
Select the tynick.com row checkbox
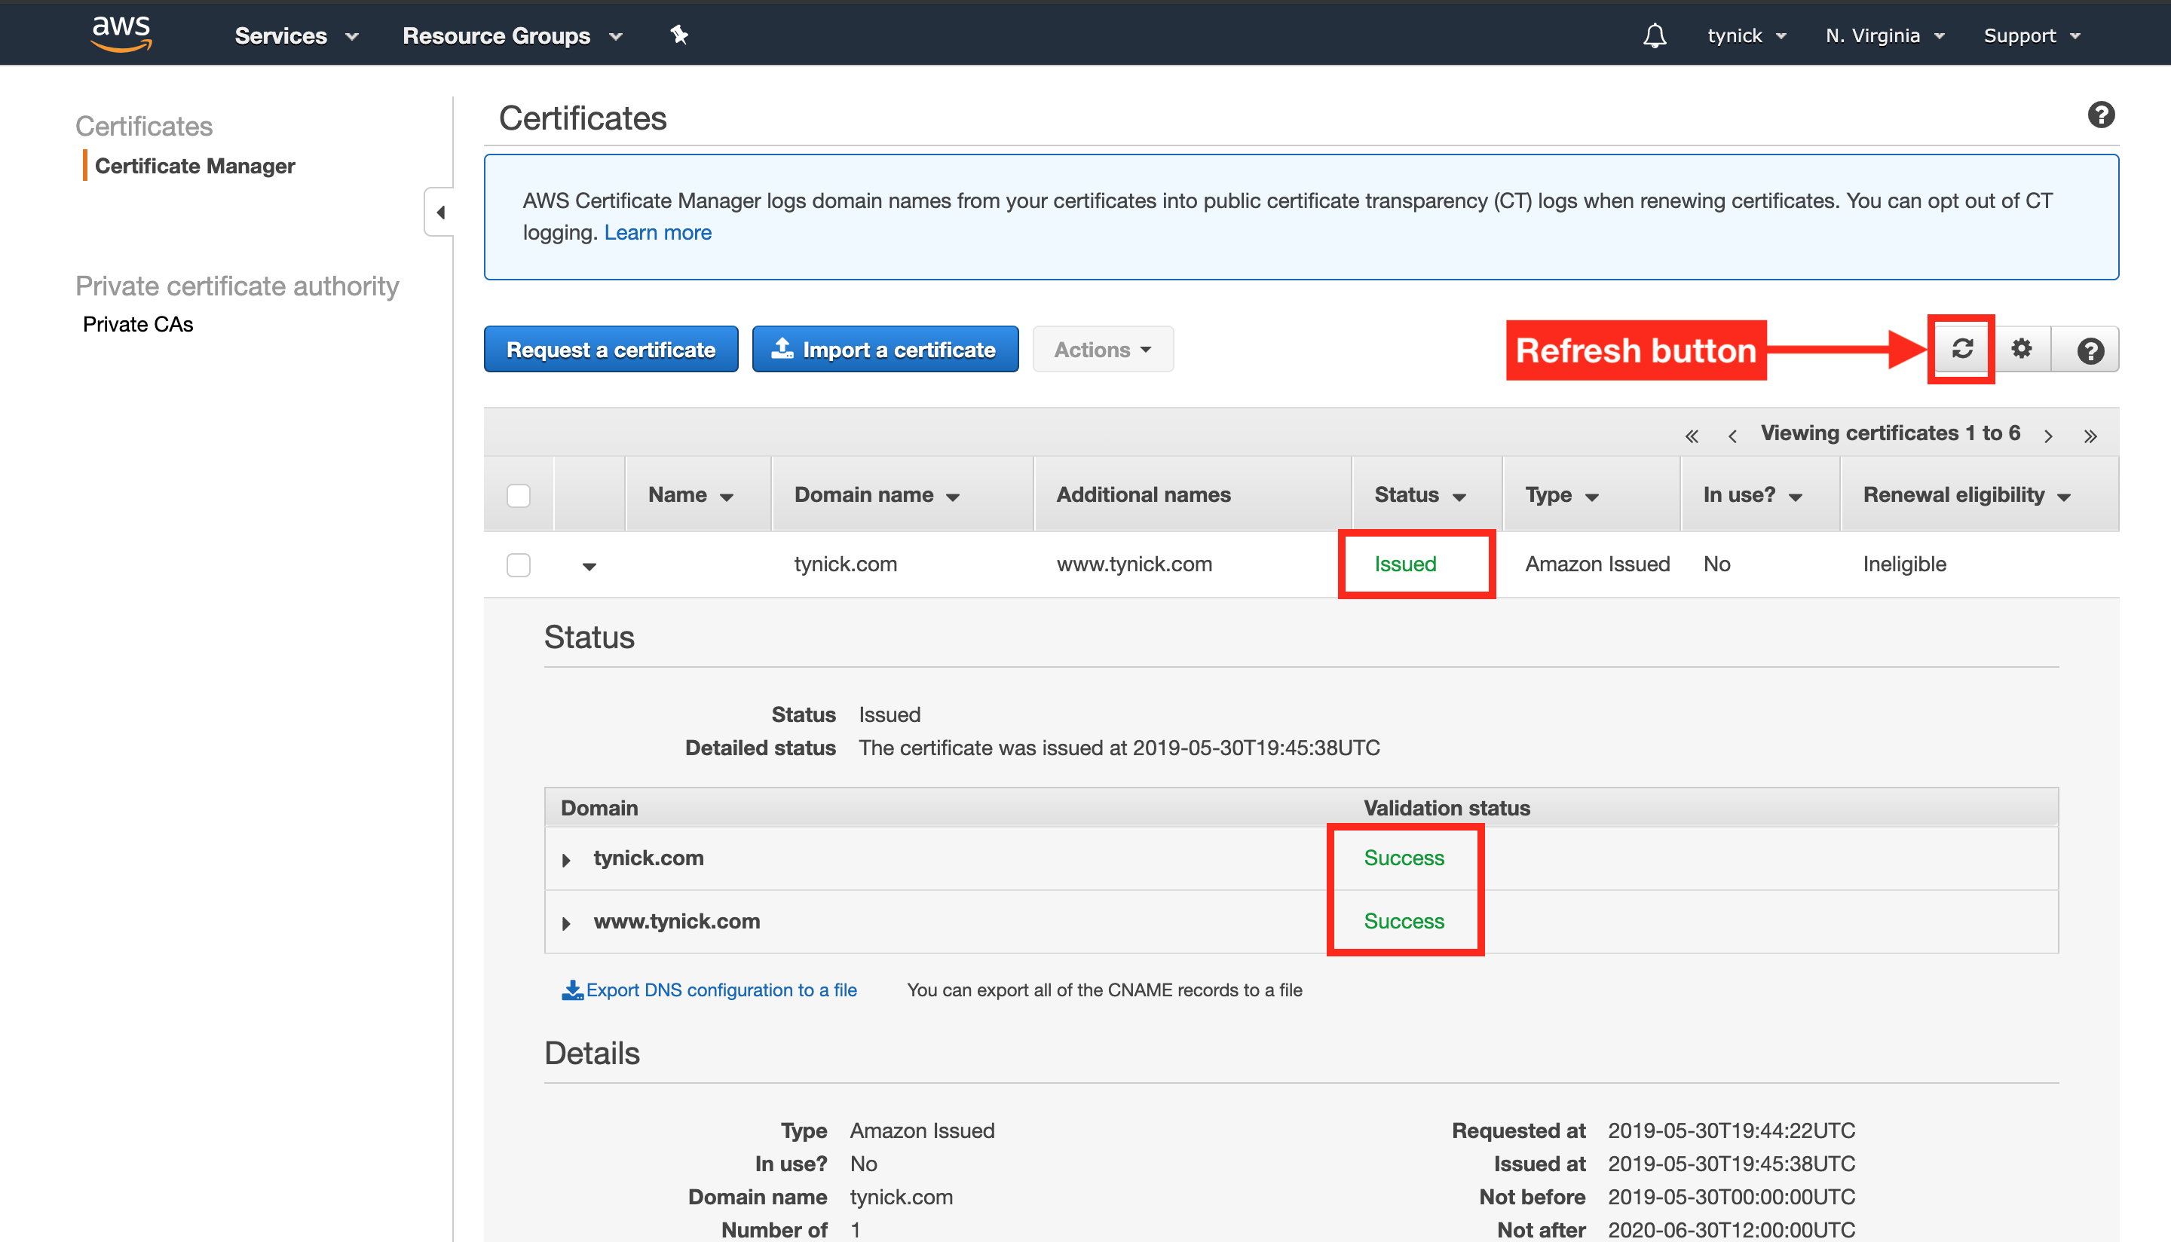click(x=519, y=564)
